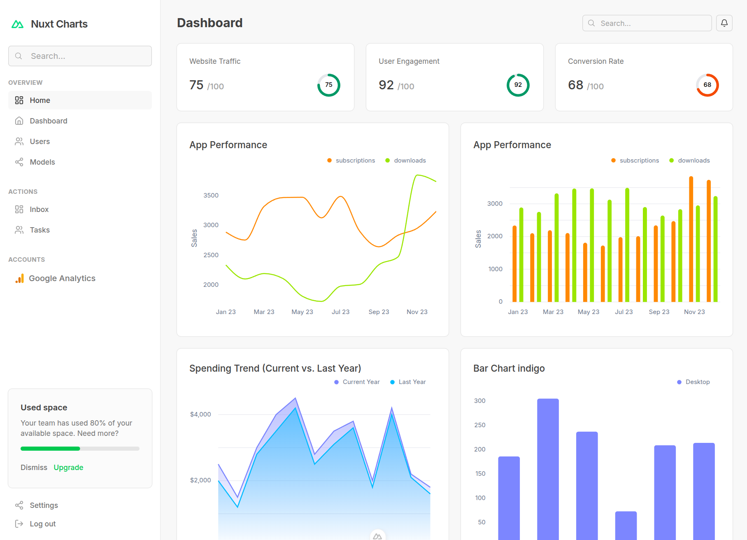Click the Spending Trend chart title
Viewport: 747px width, 540px height.
275,368
